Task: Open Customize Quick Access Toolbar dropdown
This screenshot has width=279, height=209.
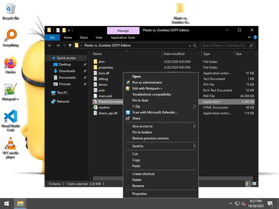Action: point(69,30)
